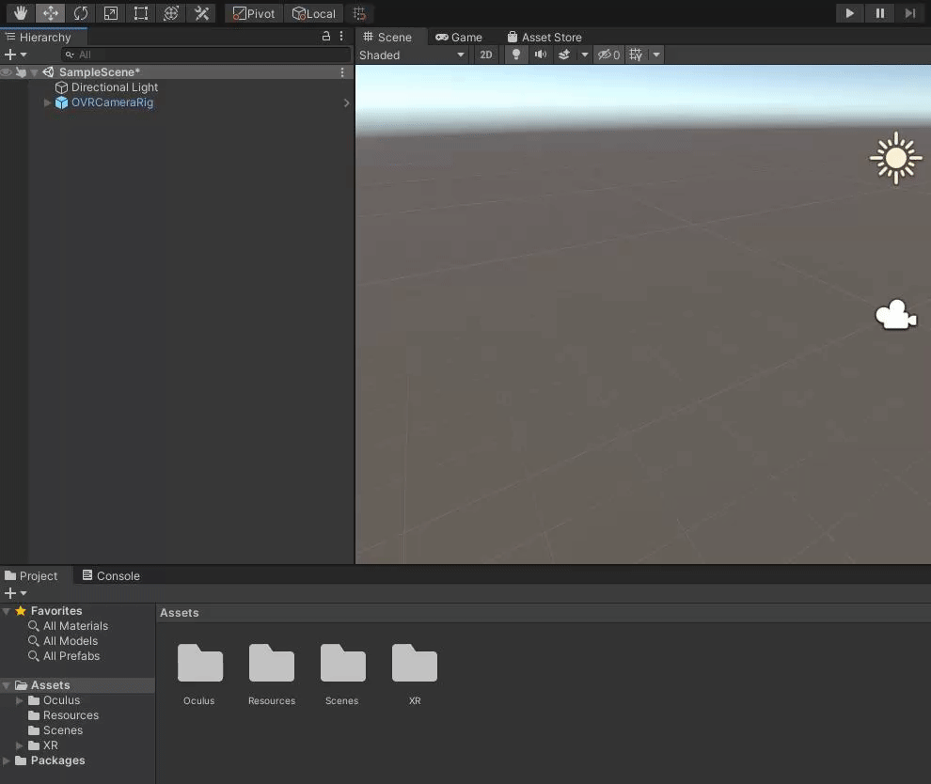This screenshot has height=784, width=931.
Task: Select the Rect transform tool
Action: click(x=141, y=13)
